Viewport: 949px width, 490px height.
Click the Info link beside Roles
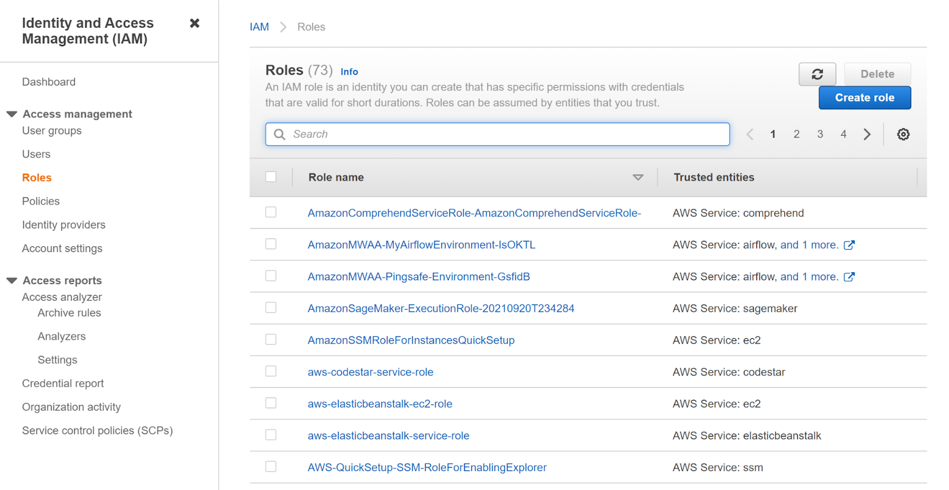point(349,72)
